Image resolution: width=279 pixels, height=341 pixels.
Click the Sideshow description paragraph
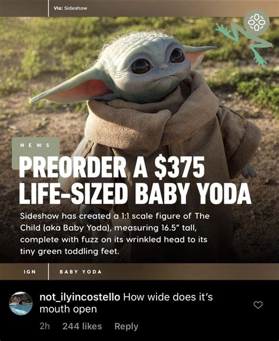(115, 234)
